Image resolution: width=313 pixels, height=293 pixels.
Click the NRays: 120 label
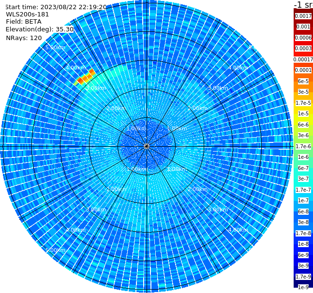[x=24, y=38]
